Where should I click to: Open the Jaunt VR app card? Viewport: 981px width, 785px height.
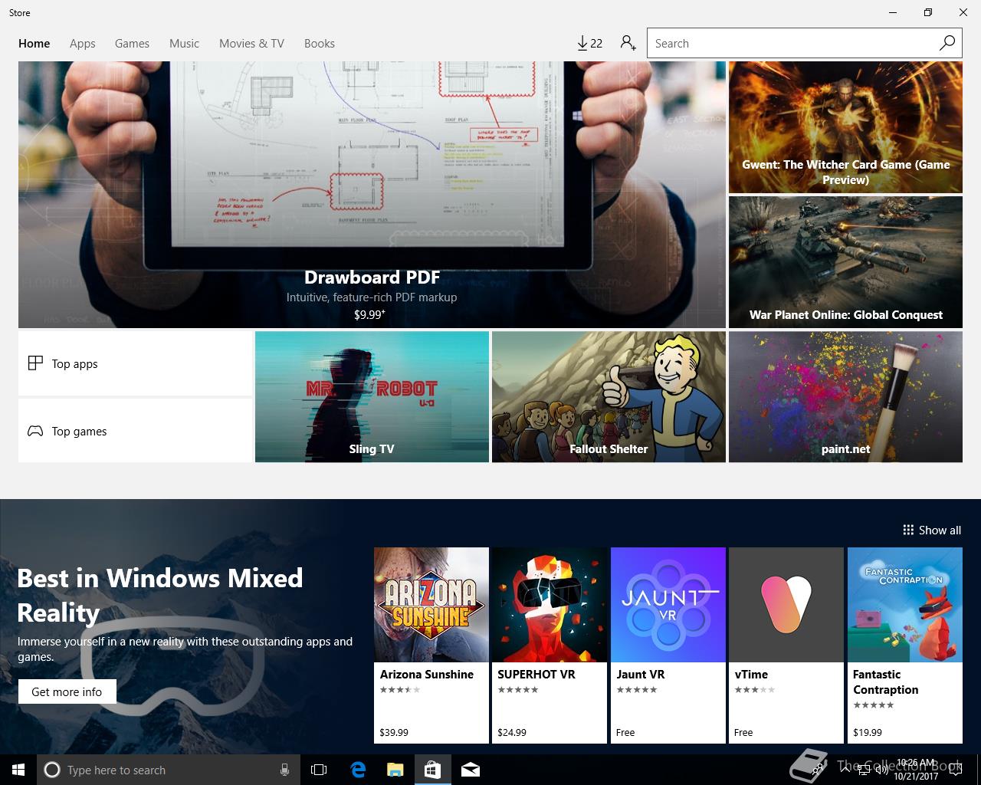coord(668,645)
